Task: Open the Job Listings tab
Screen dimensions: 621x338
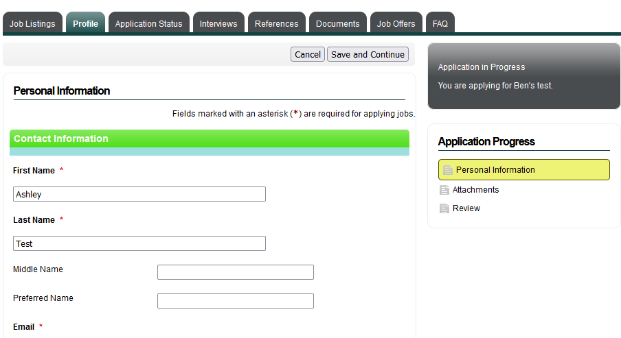Action: (x=32, y=23)
